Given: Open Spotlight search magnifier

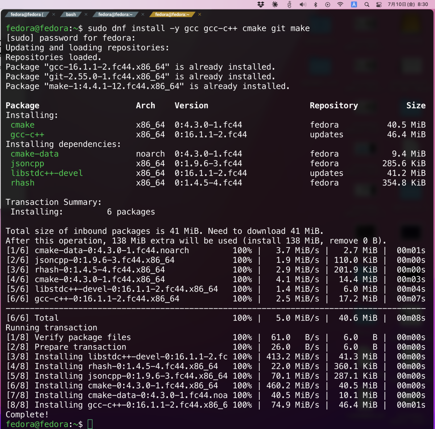Looking at the screenshot, I should [x=367, y=4].
